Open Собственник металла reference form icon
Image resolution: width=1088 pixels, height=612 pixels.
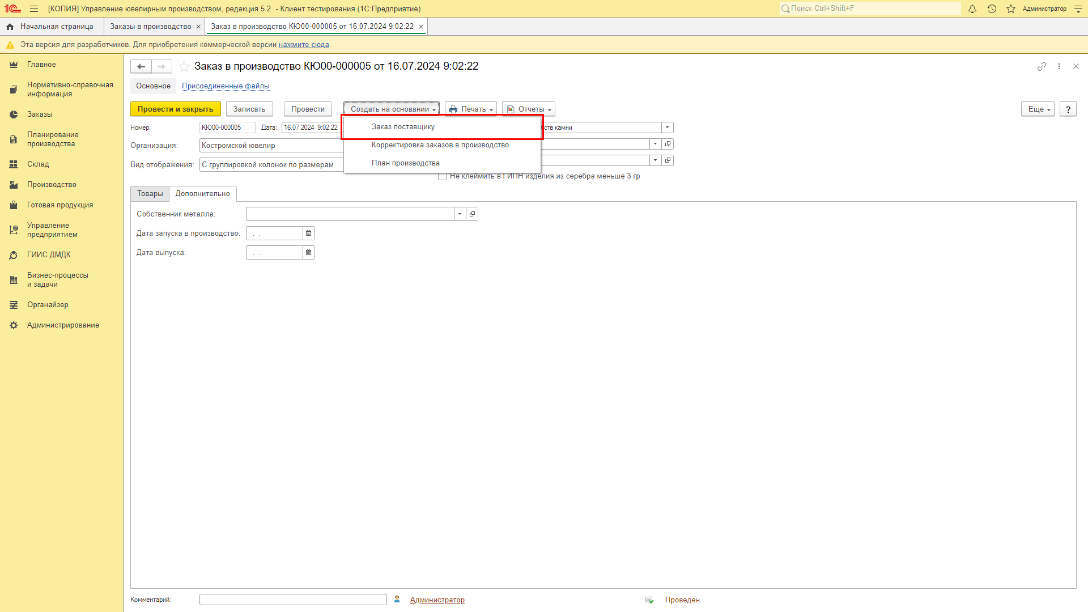(x=472, y=214)
